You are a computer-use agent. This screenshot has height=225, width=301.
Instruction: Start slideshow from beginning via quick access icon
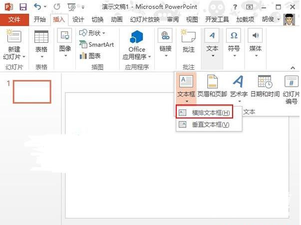71,7
